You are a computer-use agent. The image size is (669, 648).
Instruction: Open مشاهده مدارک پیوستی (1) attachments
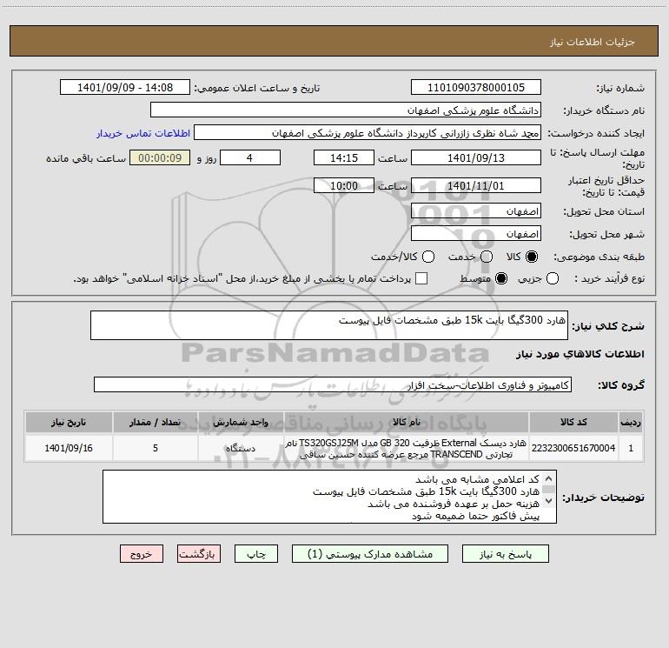pyautogui.click(x=370, y=554)
